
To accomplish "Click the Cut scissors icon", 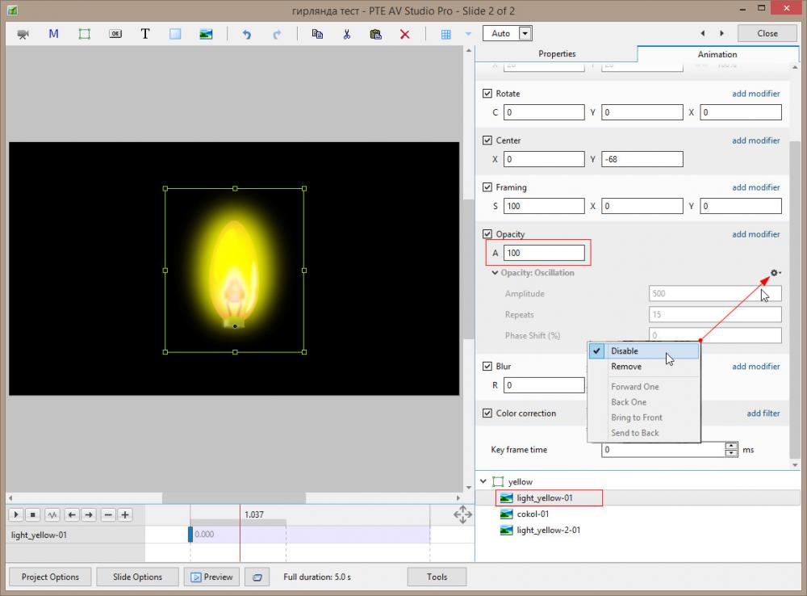I will click(346, 34).
